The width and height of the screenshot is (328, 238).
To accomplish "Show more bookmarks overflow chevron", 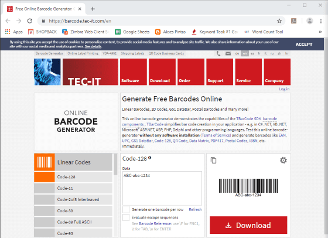I will [x=320, y=32].
